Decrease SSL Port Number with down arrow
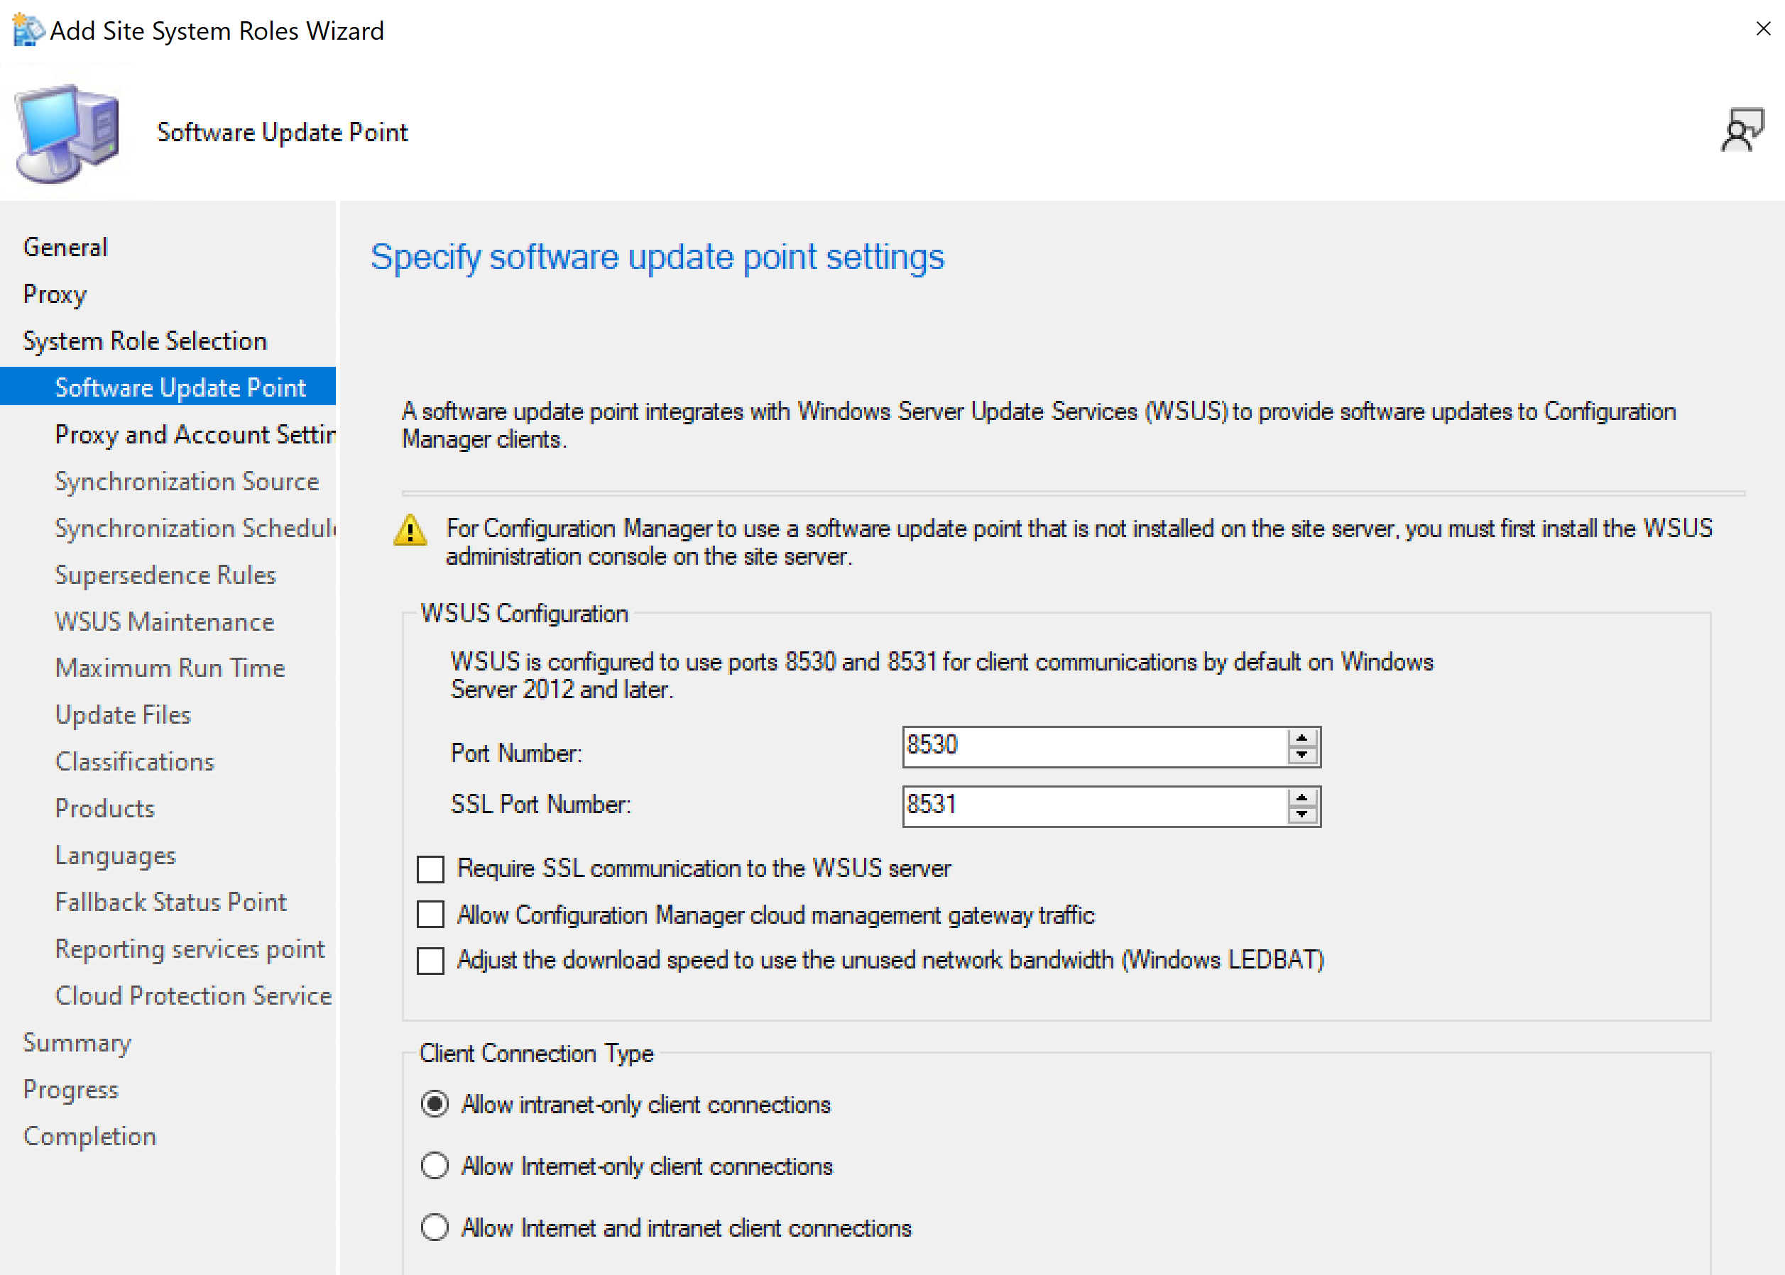 tap(1301, 815)
